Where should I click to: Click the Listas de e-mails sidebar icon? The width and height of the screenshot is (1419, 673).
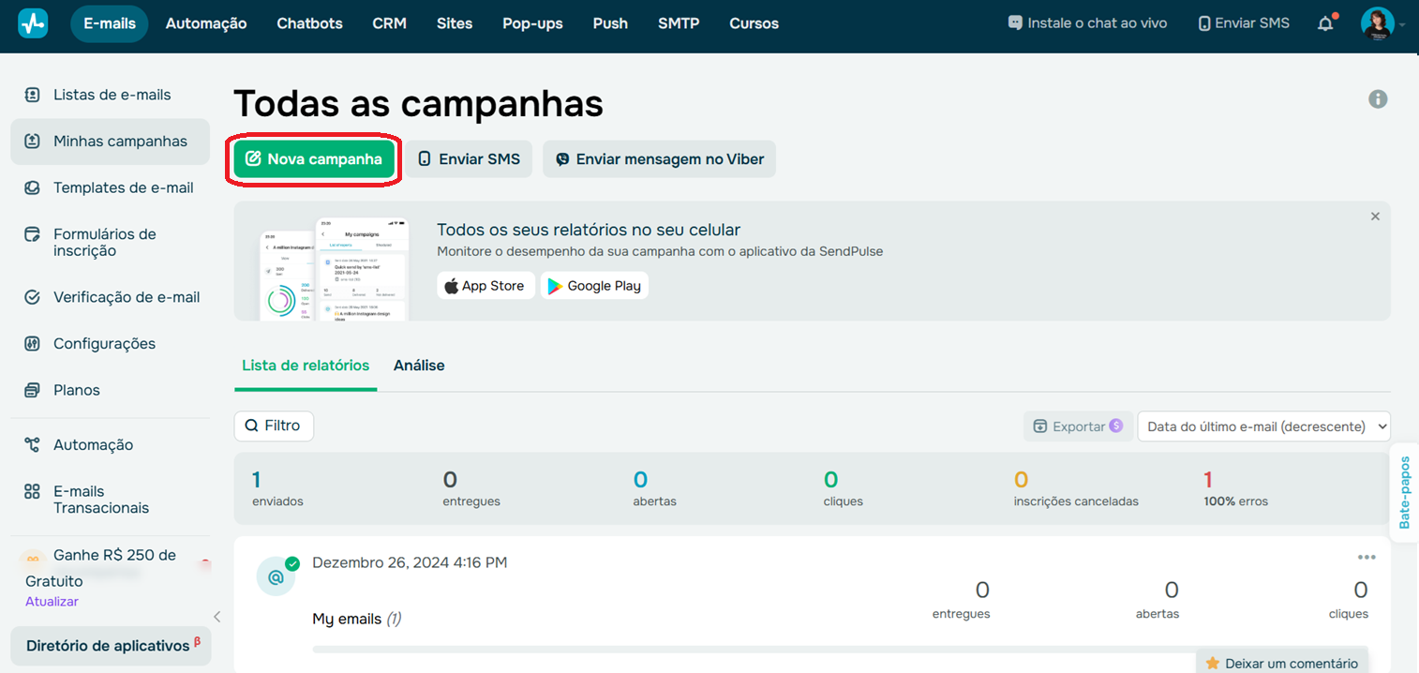(33, 95)
